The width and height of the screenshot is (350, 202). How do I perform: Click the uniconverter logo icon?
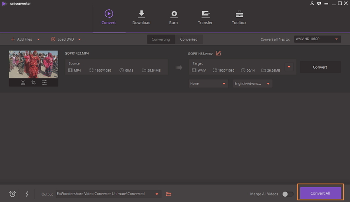[x=4, y=4]
